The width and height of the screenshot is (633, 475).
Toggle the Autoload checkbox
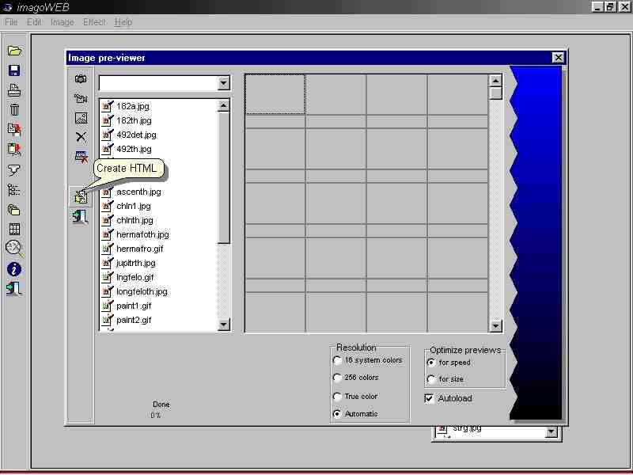430,398
